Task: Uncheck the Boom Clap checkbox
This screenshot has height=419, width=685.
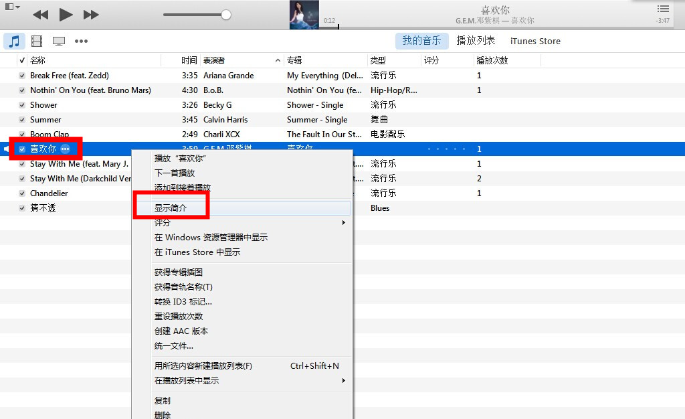Action: click(x=22, y=134)
